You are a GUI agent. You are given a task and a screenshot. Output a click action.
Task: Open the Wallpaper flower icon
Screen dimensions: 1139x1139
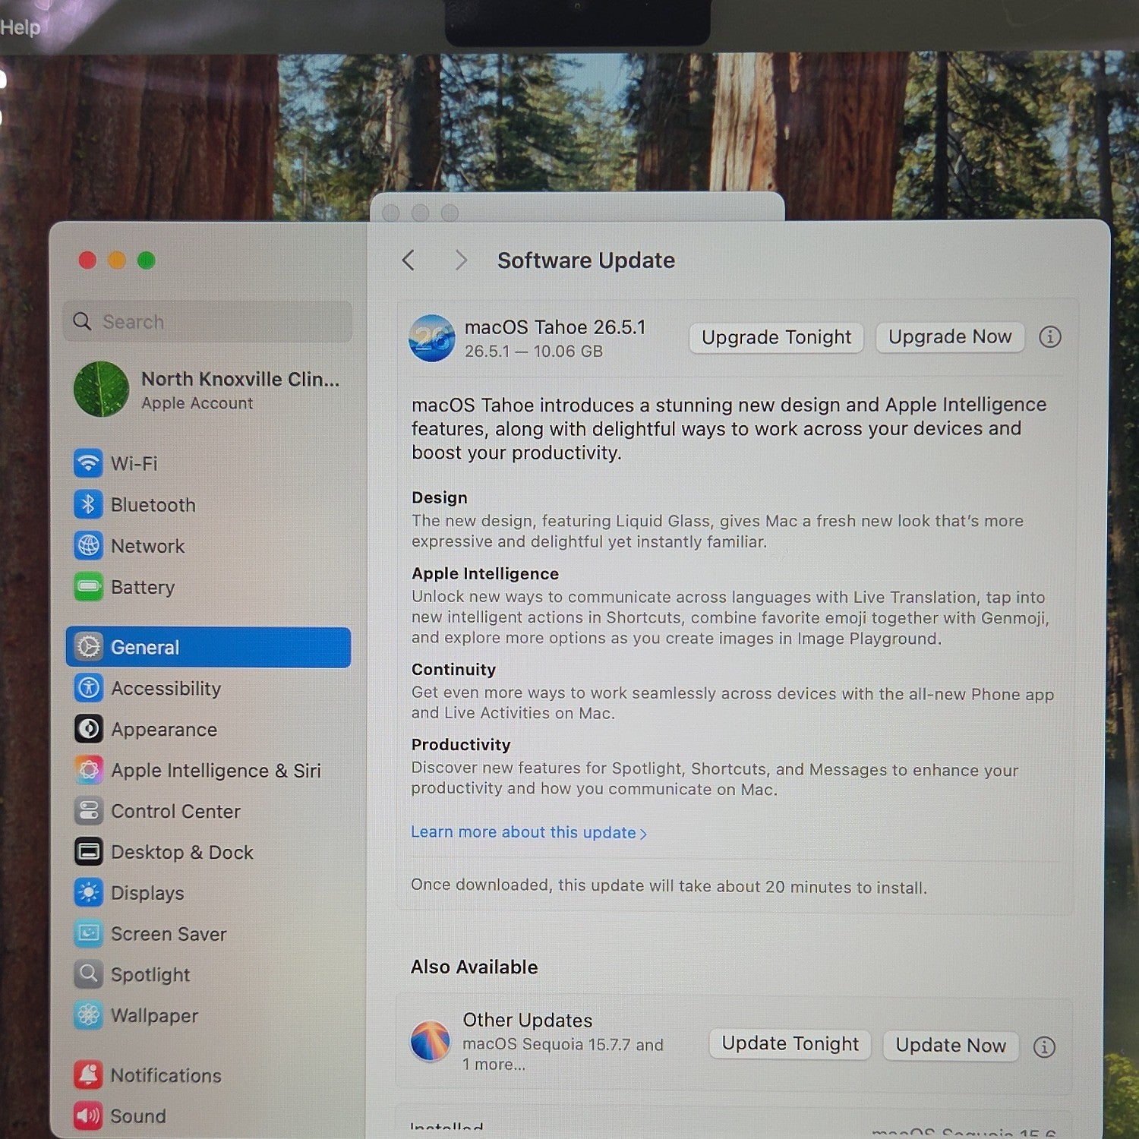point(88,1014)
